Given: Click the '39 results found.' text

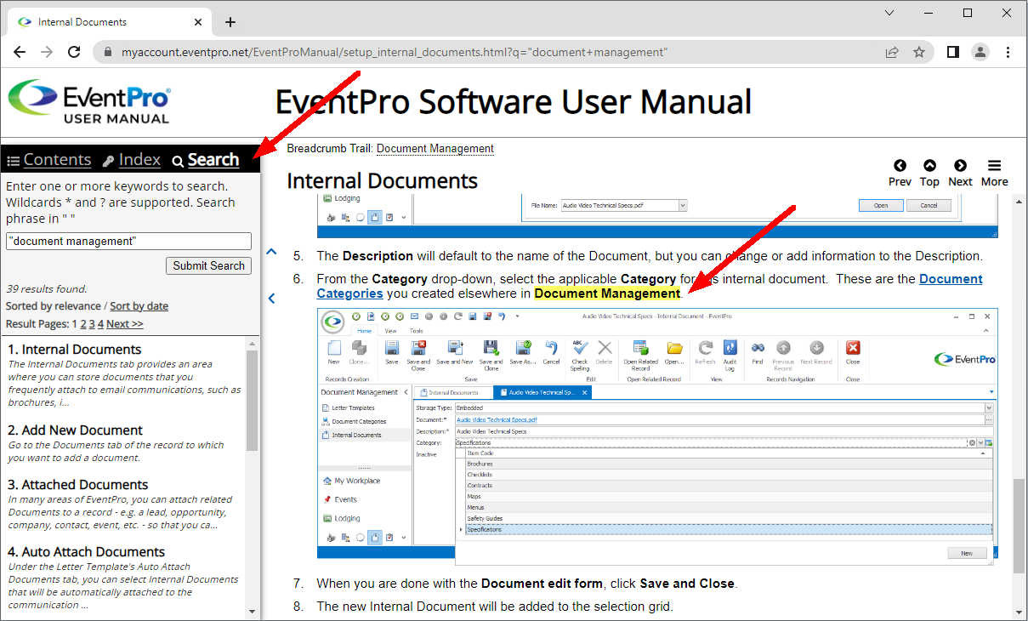Looking at the screenshot, I should (46, 289).
